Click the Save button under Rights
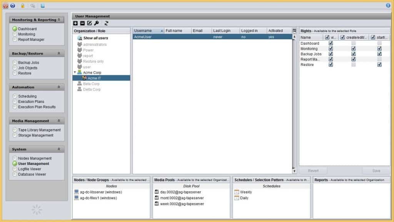 [x=376, y=171]
